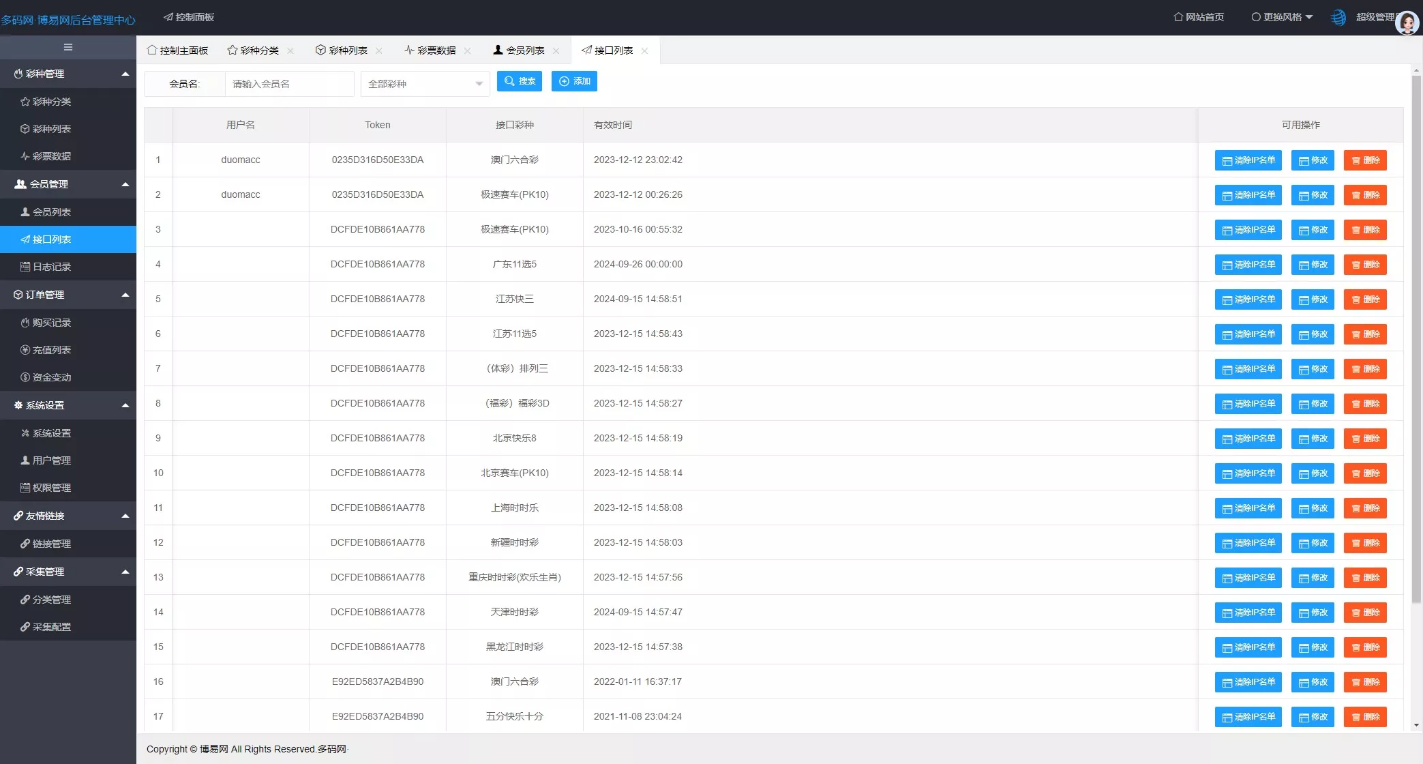Open the 更换风格 dropdown
The image size is (1423, 764).
pos(1282,17)
